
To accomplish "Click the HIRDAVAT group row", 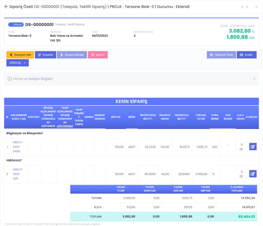I will click(131, 161).
